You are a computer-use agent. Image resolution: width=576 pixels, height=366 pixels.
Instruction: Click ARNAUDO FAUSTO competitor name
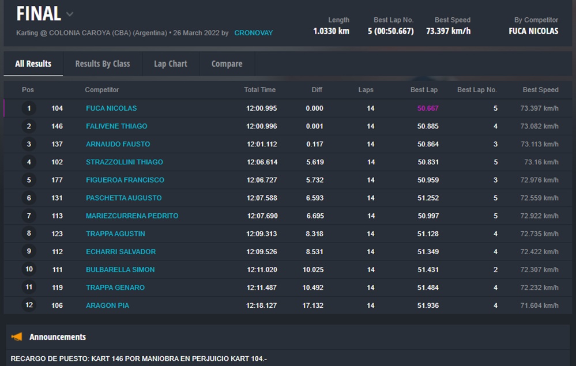118,144
